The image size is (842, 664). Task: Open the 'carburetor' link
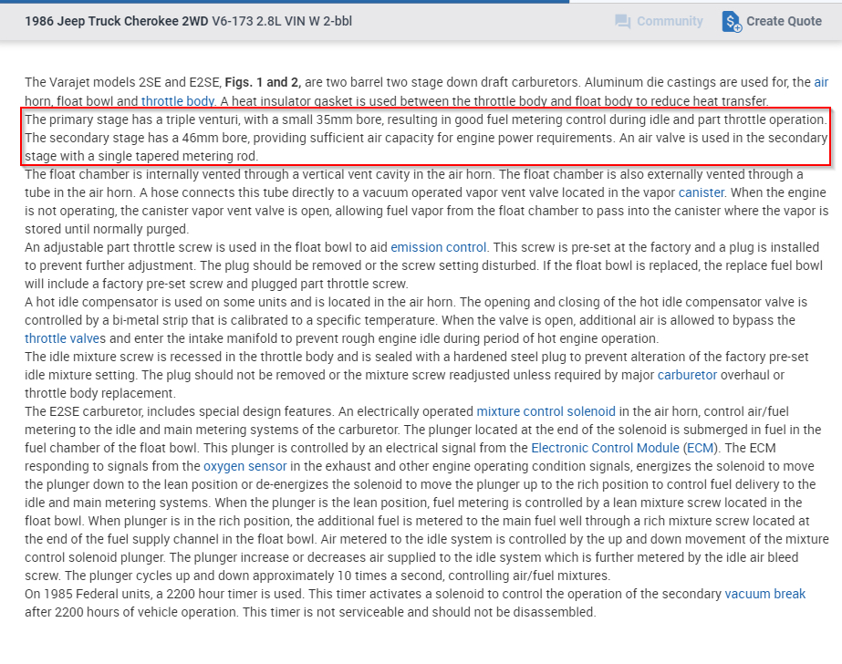(687, 375)
